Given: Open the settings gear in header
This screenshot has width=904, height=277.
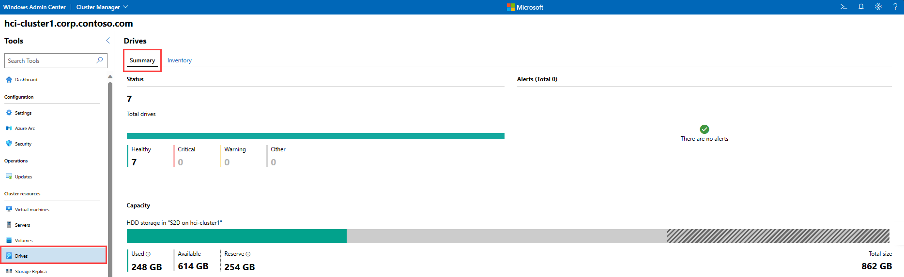Looking at the screenshot, I should (878, 7).
